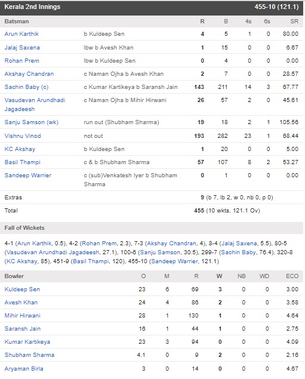The image size is (305, 379).
Task: Open Shubham Sharma bowler profile
Action: 29,355
